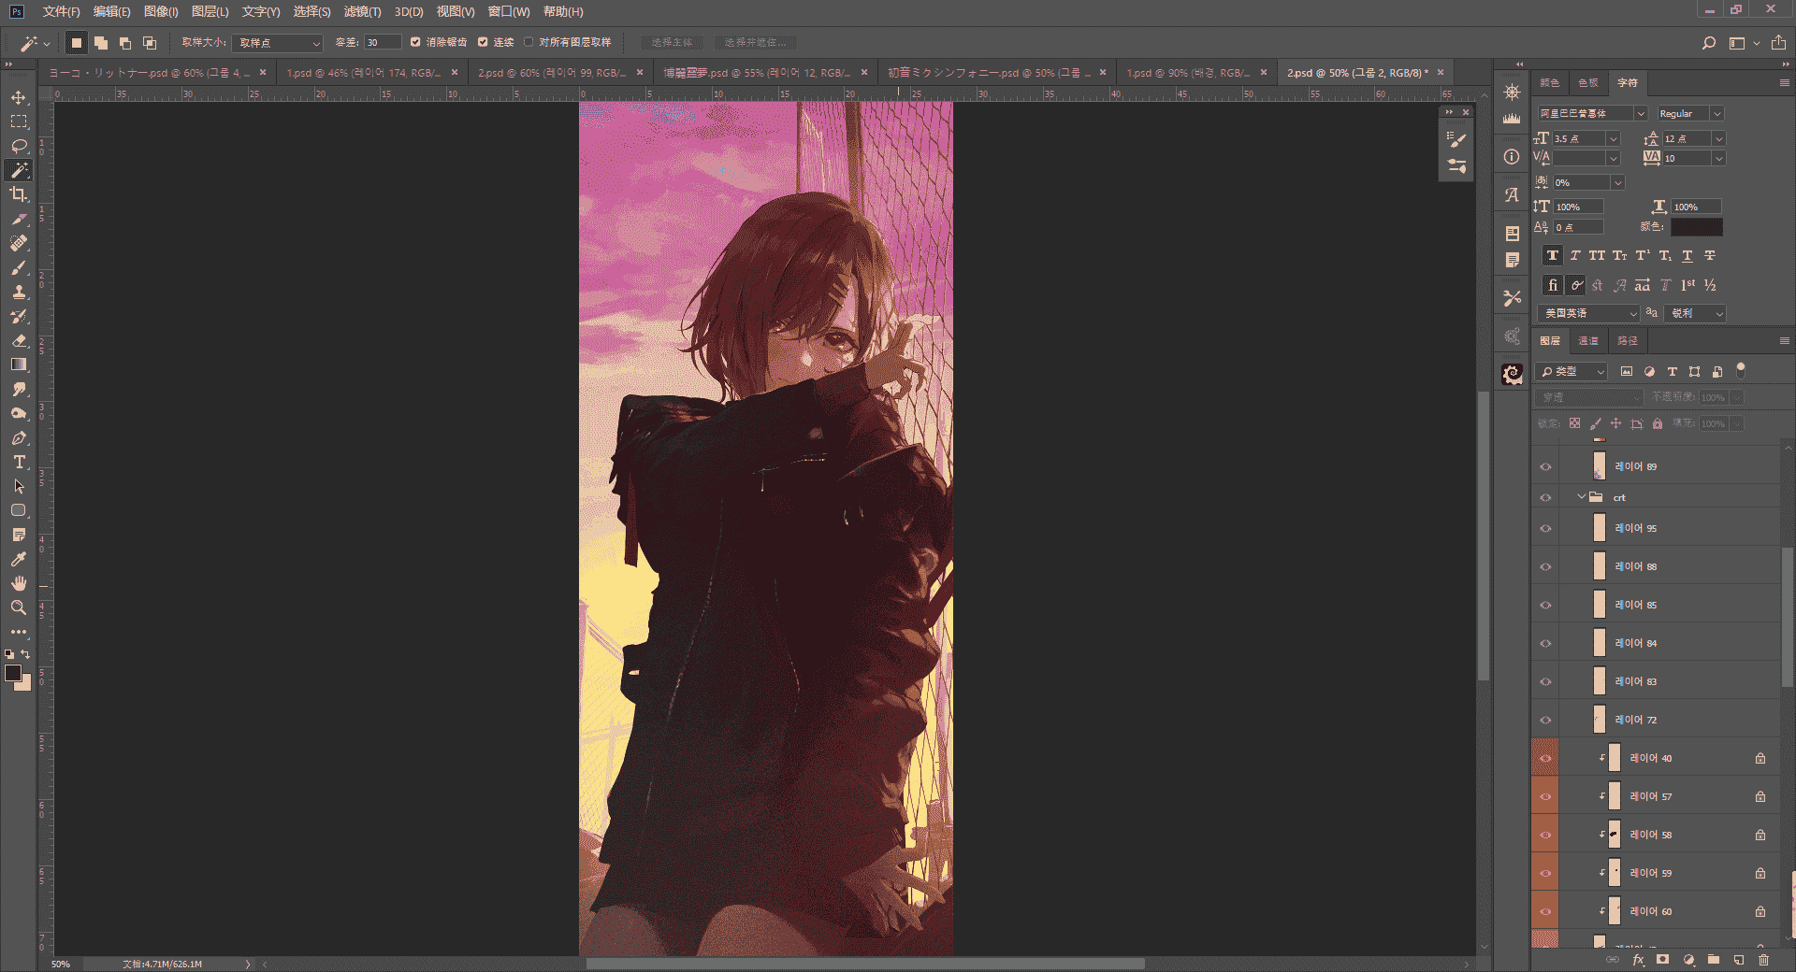Screen dimensions: 1796x972
Task: Select the Eyedropper tool in toolbar
Action: [x=19, y=559]
